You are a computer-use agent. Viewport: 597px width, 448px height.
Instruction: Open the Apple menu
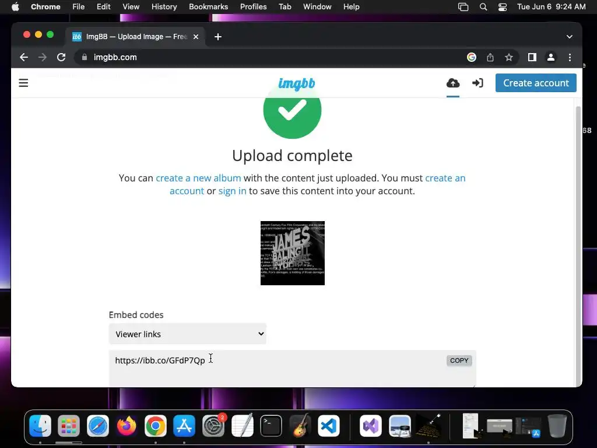15,6
